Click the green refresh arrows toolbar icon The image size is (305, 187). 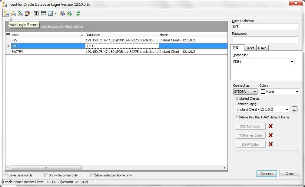pos(78,13)
